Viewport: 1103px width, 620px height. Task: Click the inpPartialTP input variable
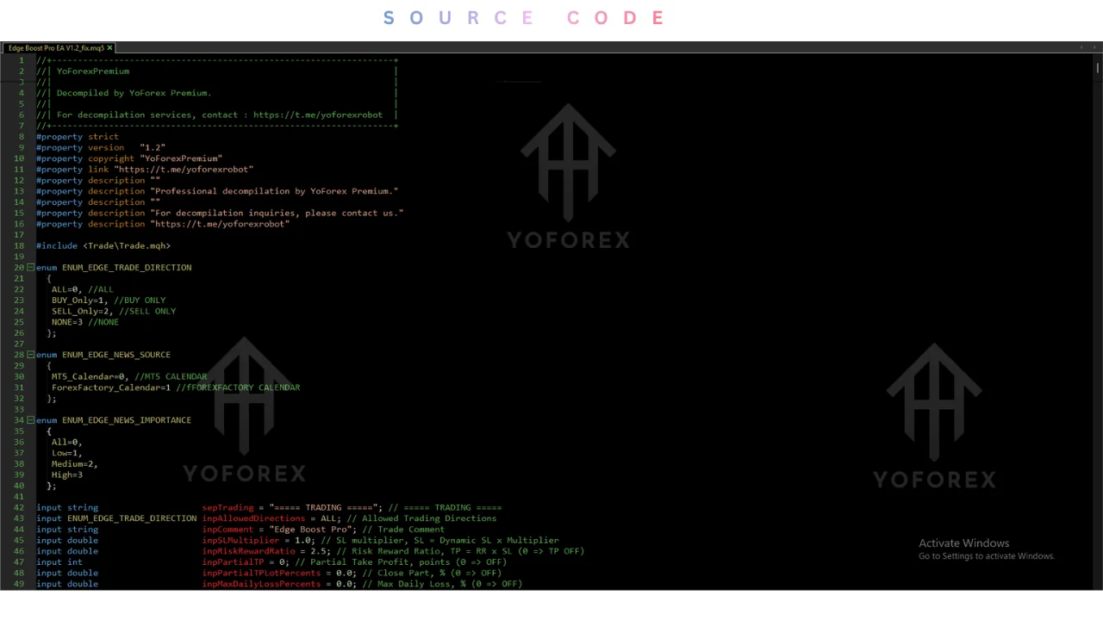click(x=234, y=562)
